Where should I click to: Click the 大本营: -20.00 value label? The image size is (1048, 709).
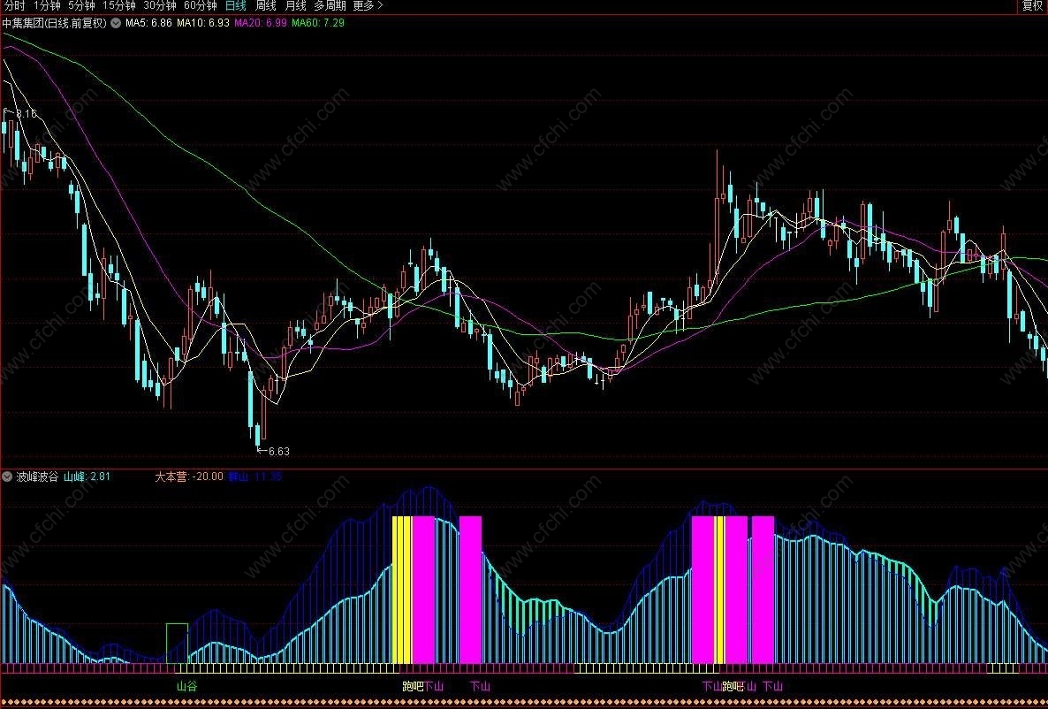click(x=189, y=476)
